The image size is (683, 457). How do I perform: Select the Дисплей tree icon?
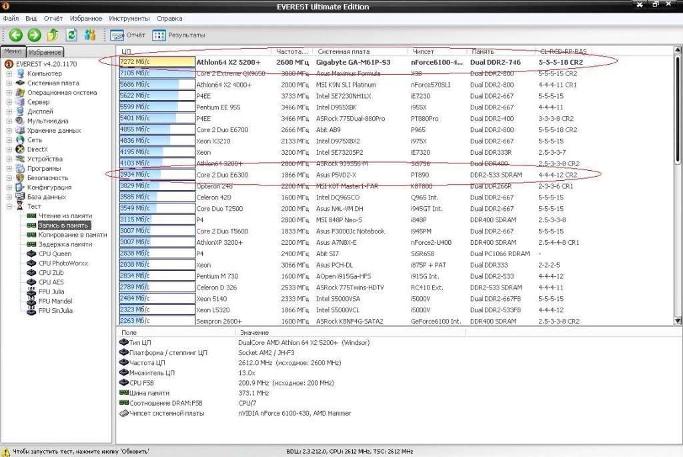coord(20,111)
